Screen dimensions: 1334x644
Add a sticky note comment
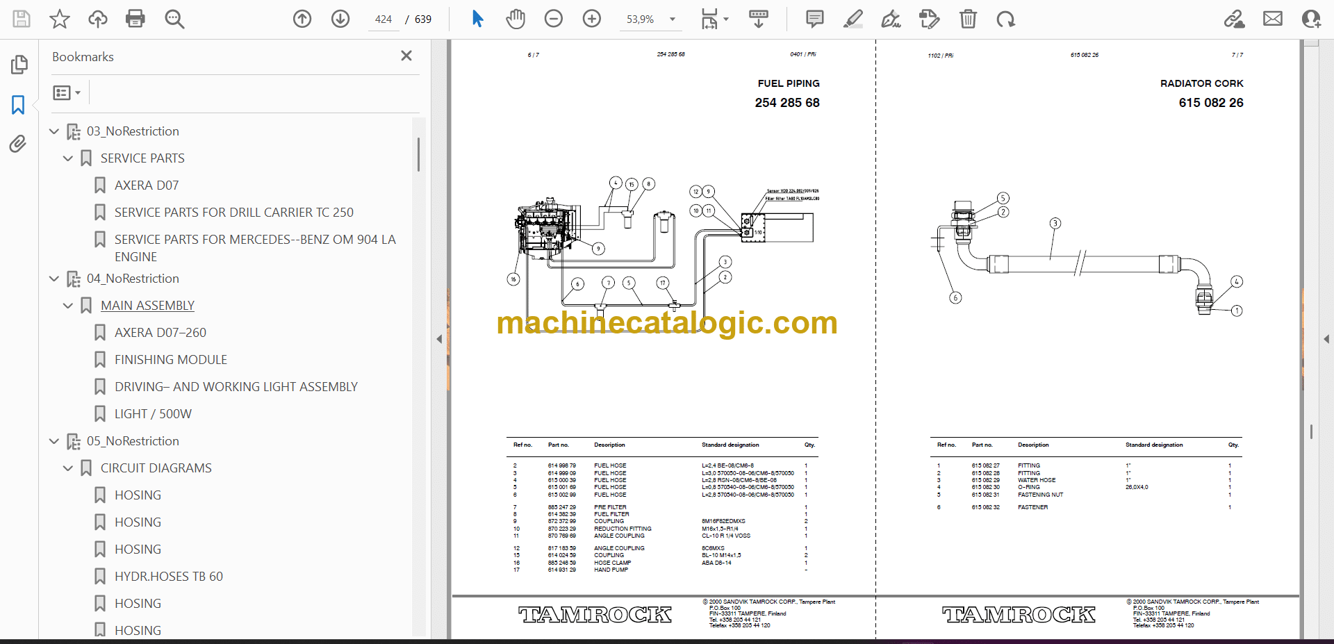pos(814,19)
